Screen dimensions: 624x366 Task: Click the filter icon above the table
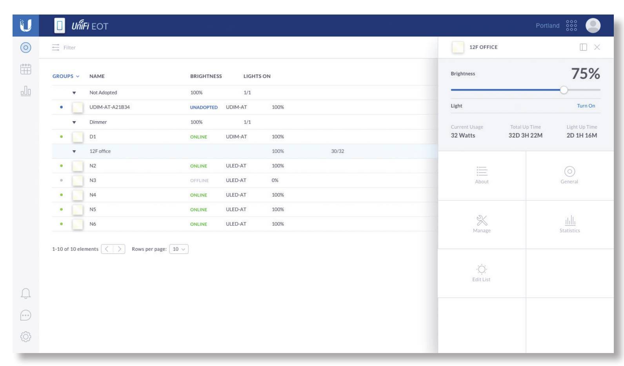tap(56, 47)
